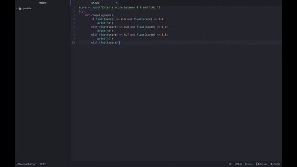Image resolution: width=297 pixels, height=167 pixels.
Task: Change file encoding via UTF-8 label
Action: click(x=238, y=164)
